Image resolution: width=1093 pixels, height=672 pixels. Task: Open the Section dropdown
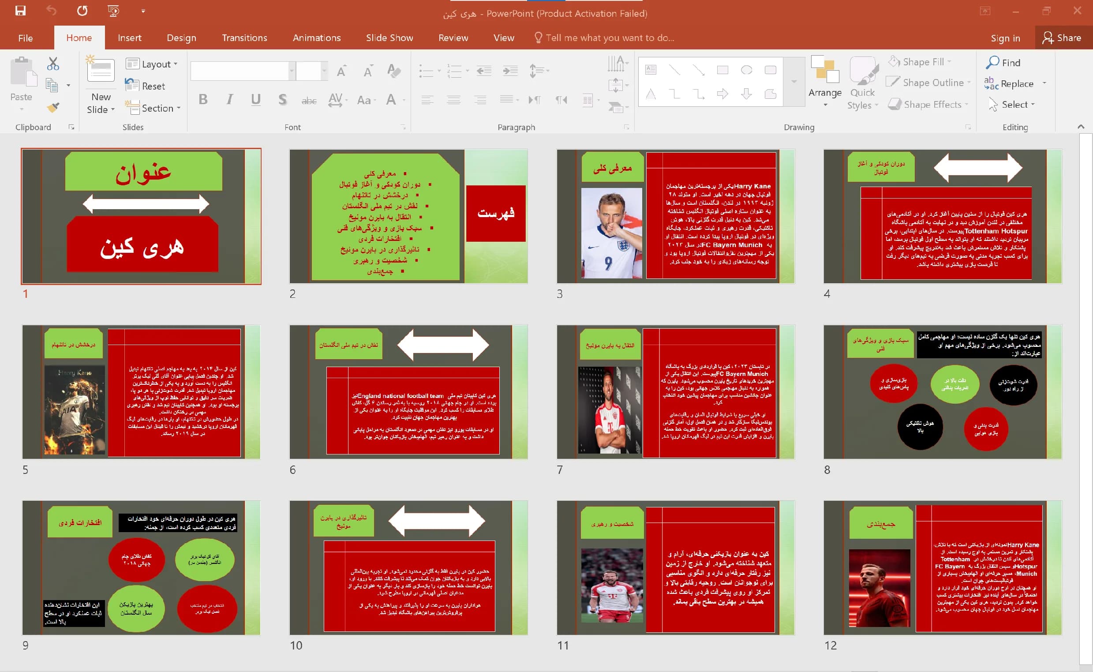pyautogui.click(x=153, y=108)
